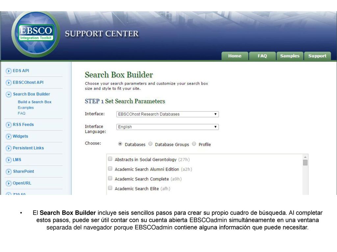Click the Search Box Builder page heading
This screenshot has width=337, height=252.
click(x=119, y=75)
